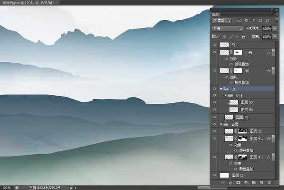284x190 pixels.
Task: Create a new group folder icon
Action: click(254, 182)
